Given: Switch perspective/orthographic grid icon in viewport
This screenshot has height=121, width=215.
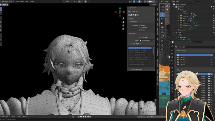Looking at the screenshot, I should coord(123,29).
